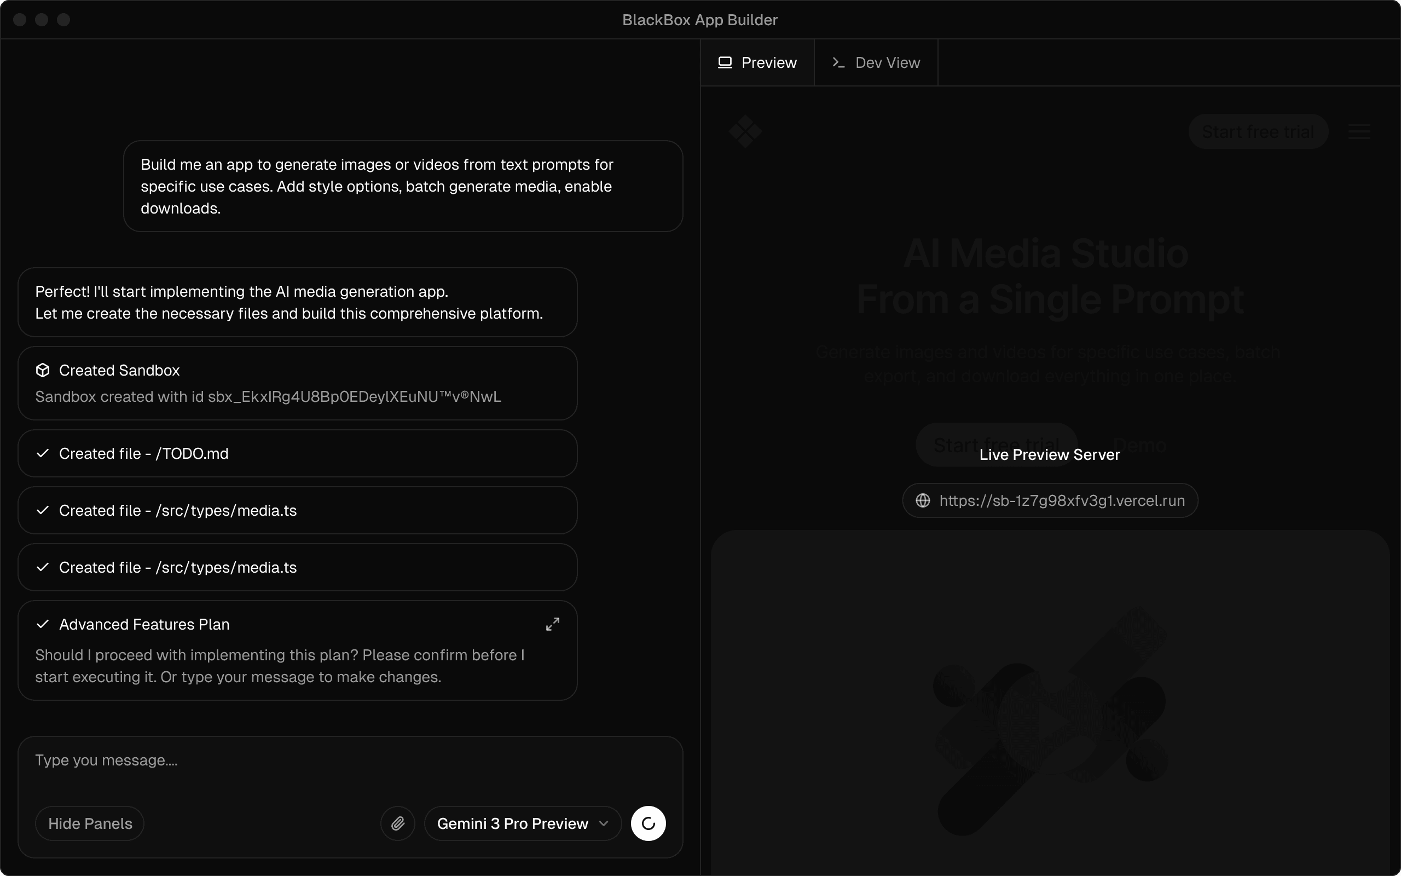Click the circular loading send button
The height and width of the screenshot is (876, 1401).
point(648,823)
